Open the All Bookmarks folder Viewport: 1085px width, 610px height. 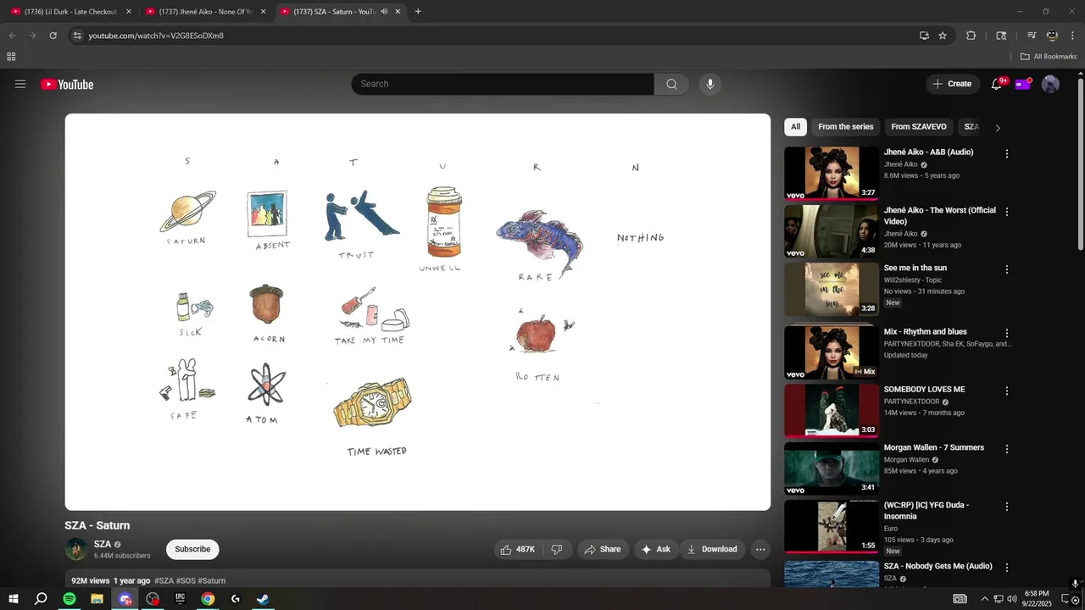(1049, 57)
